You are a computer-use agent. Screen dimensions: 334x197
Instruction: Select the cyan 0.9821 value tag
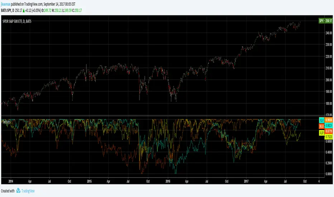[x=329, y=126]
